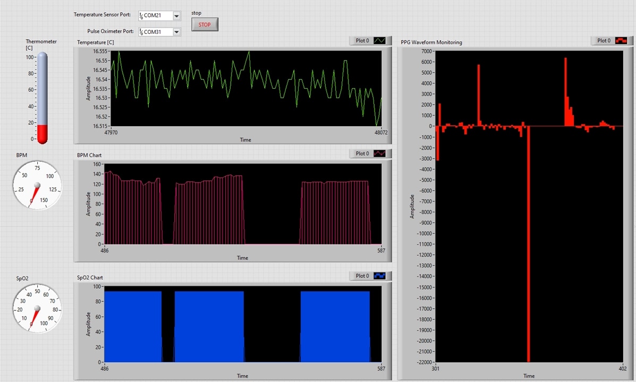The width and height of the screenshot is (636, 382).
Task: Click the "Pulse Oximeter Port:" label
Action: pos(111,31)
